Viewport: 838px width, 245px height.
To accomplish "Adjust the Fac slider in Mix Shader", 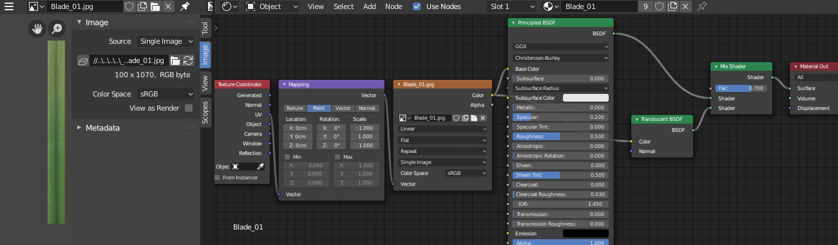I will [741, 88].
